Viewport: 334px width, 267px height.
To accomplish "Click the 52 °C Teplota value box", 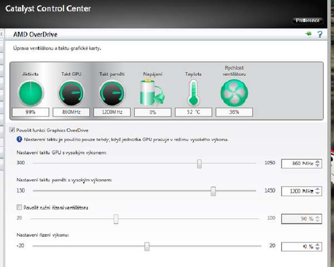I will click(x=193, y=112).
